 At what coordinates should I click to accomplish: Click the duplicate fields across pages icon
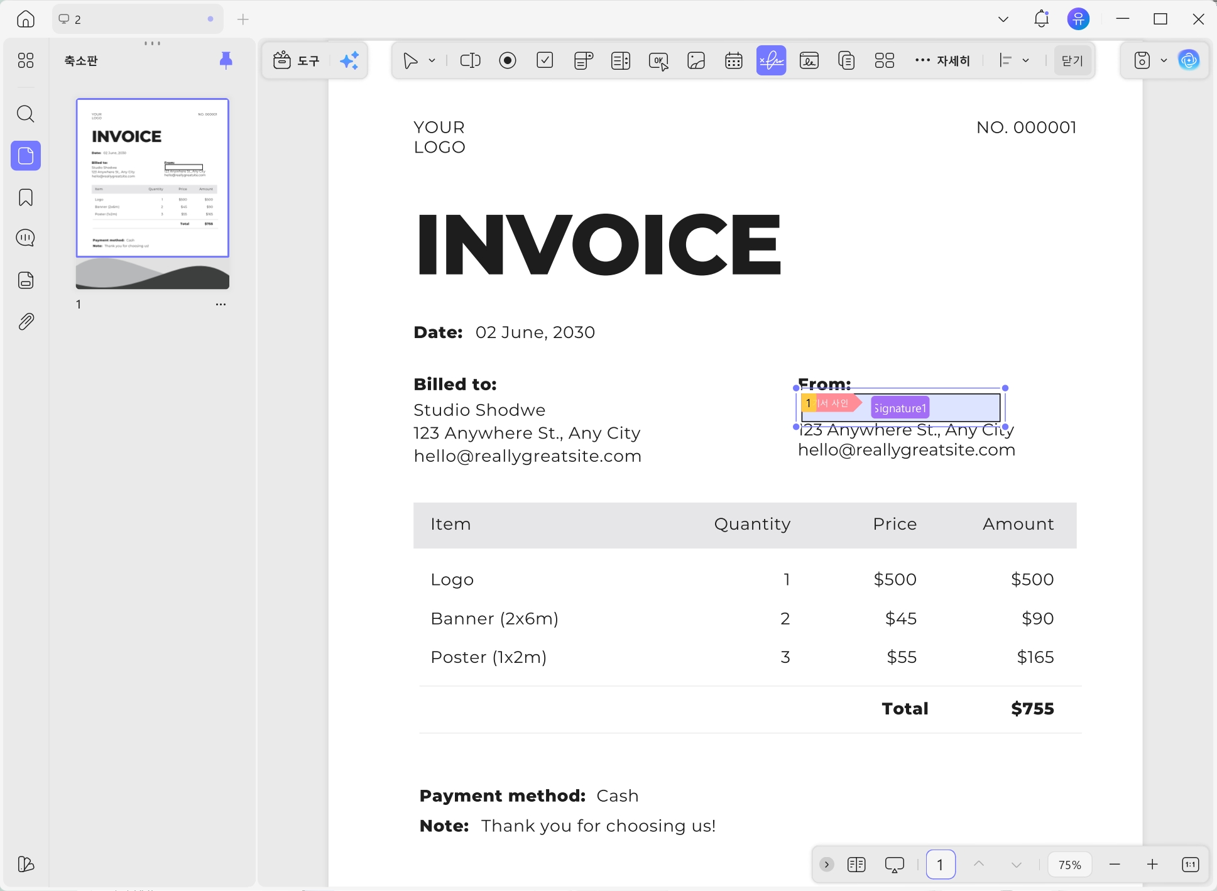click(x=847, y=61)
